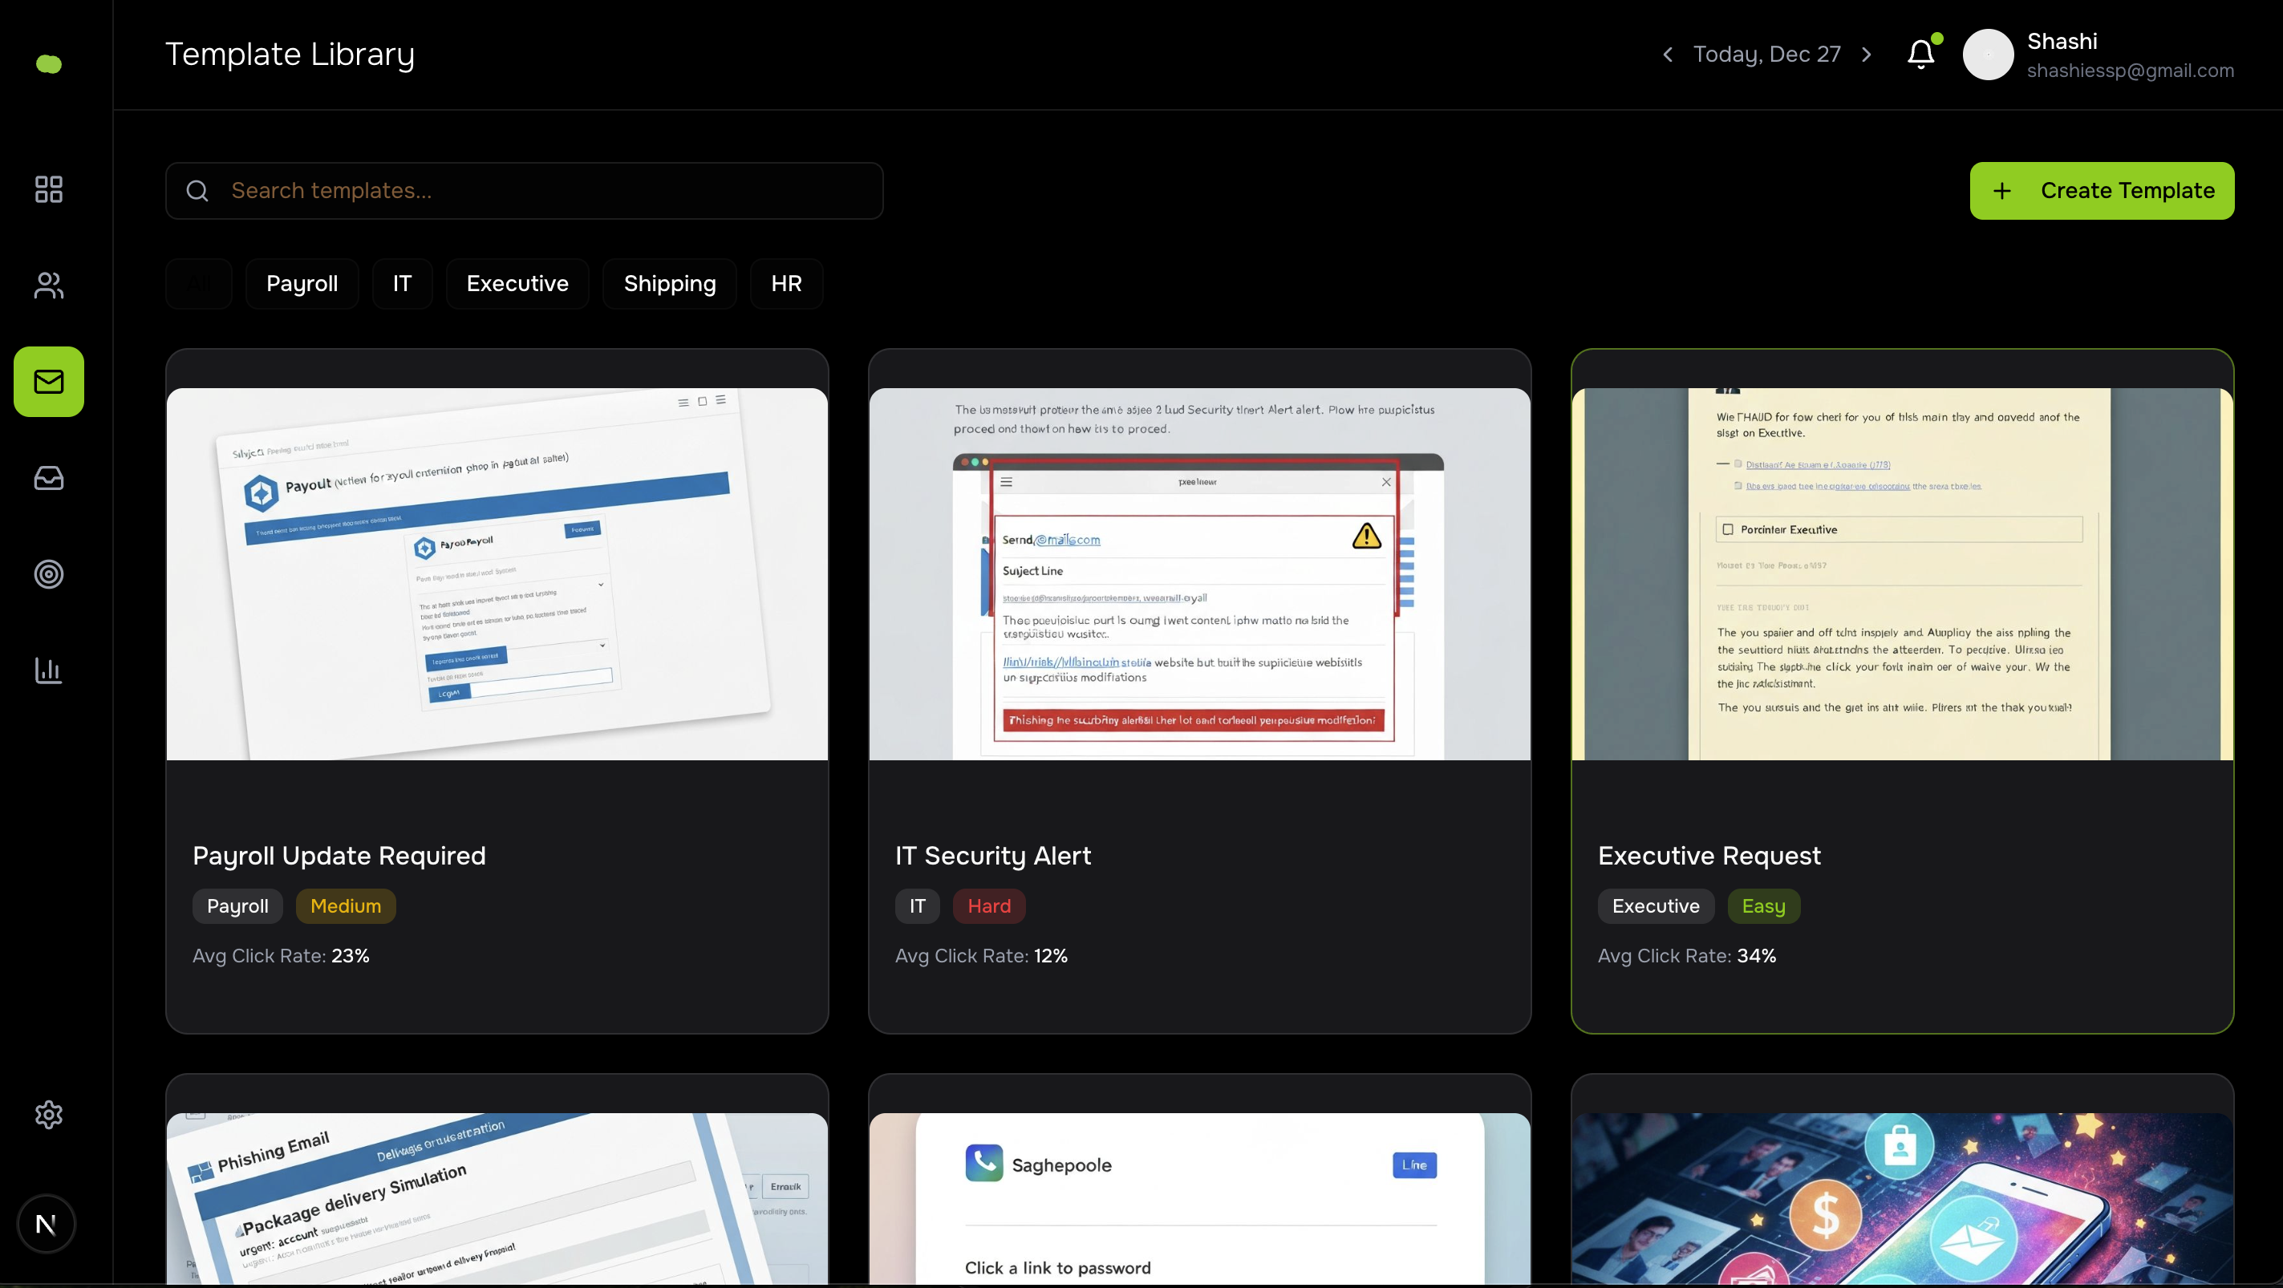Advance to the next day with right chevron
2283x1288 pixels.
coord(1867,54)
